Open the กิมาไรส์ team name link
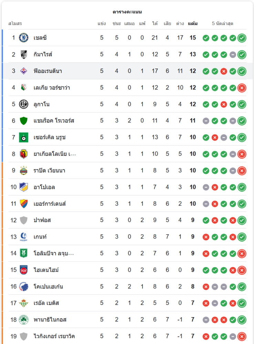 point(43,54)
